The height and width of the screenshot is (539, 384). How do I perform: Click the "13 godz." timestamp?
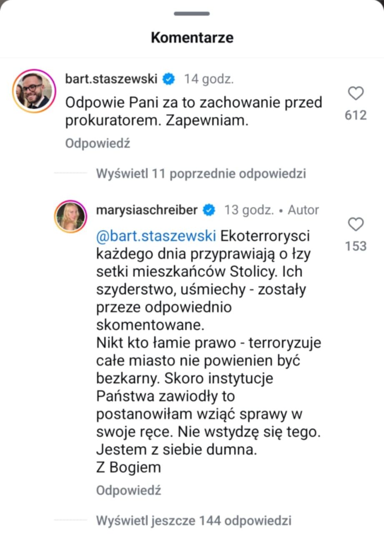pos(249,210)
